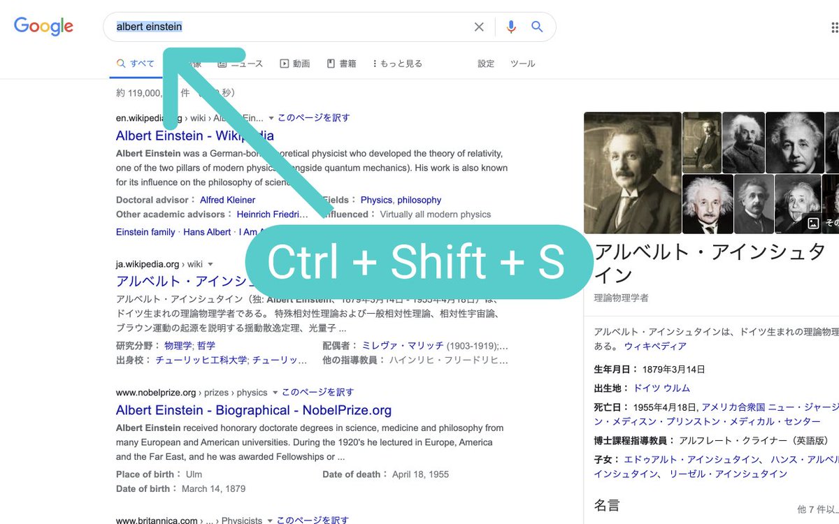Image resolution: width=839 pixels, height=524 pixels.
Task: Open Einstein family sitelink
Action: coord(145,232)
